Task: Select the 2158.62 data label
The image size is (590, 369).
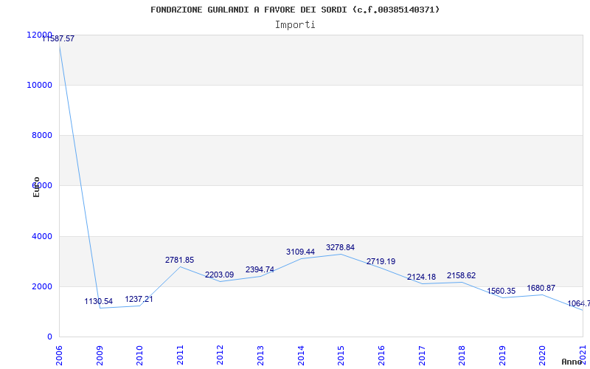Action: tap(461, 275)
